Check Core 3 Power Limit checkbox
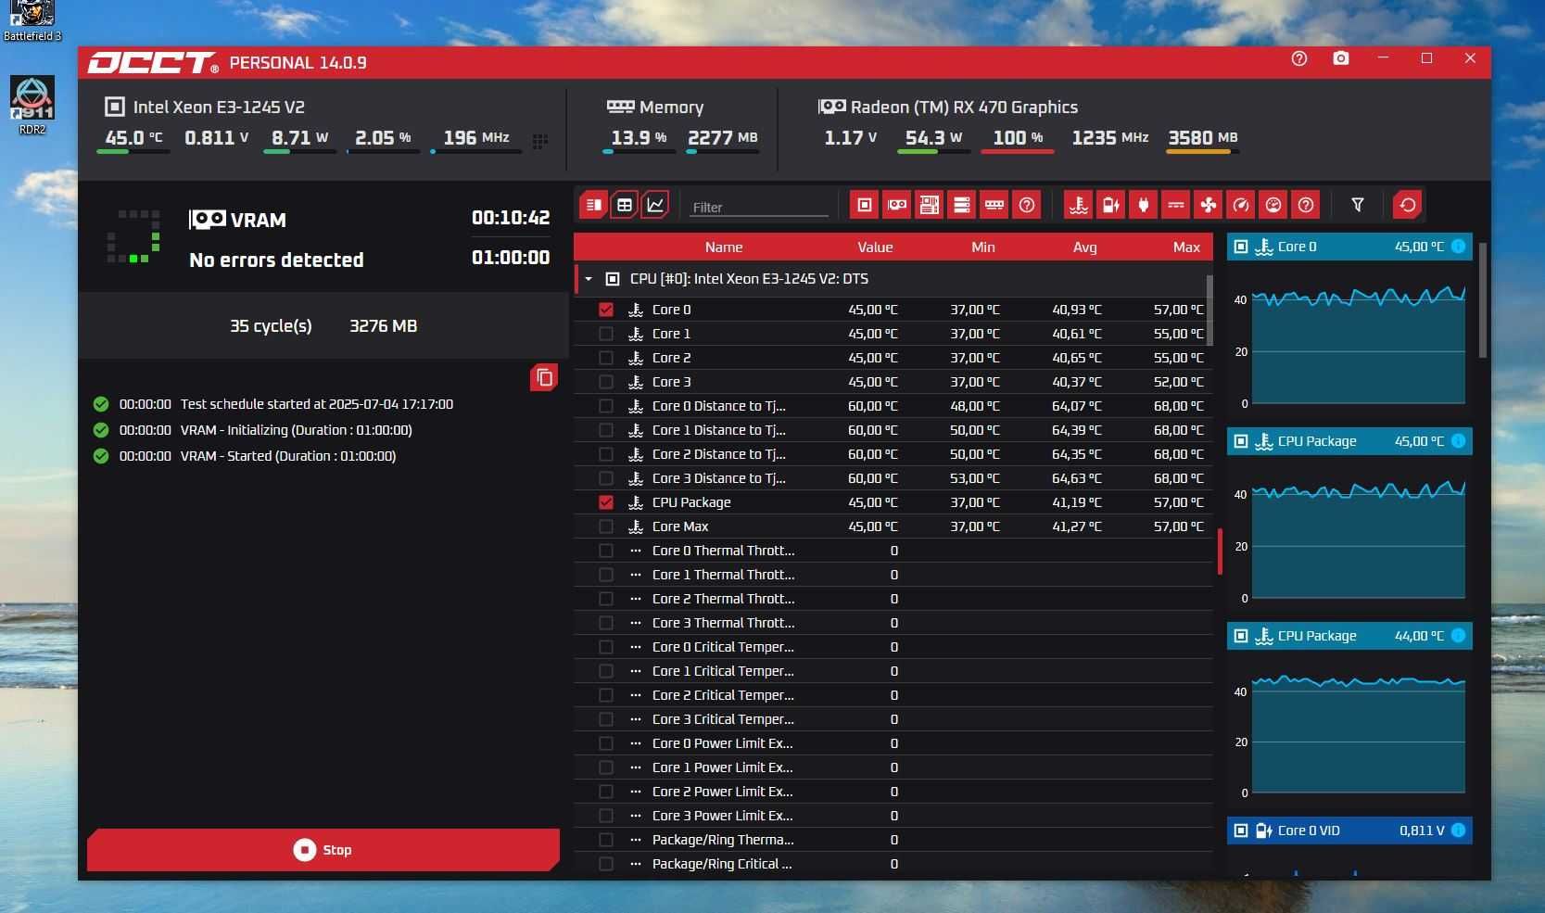Viewport: 1545px width, 913px height. (x=606, y=816)
